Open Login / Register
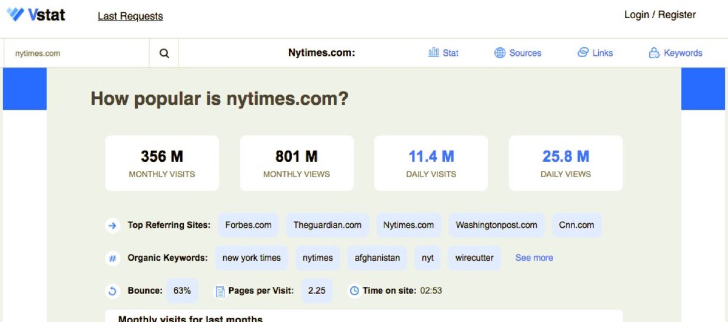Image resolution: width=728 pixels, height=322 pixels. pos(660,15)
